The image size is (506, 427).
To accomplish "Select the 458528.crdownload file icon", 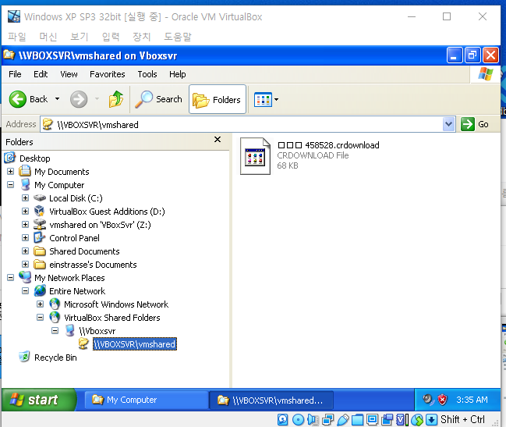I will tap(255, 156).
